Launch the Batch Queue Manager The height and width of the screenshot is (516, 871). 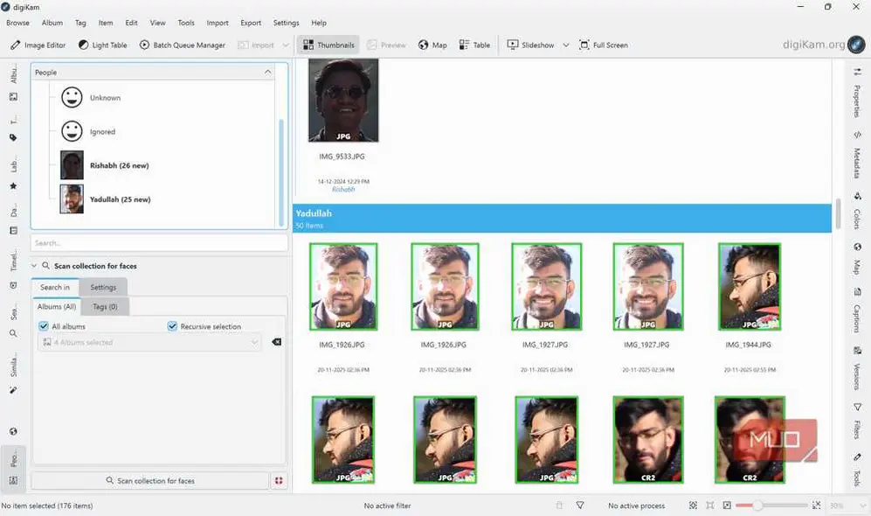pos(182,45)
